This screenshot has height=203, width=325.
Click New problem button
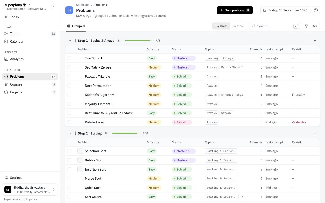click(x=235, y=10)
